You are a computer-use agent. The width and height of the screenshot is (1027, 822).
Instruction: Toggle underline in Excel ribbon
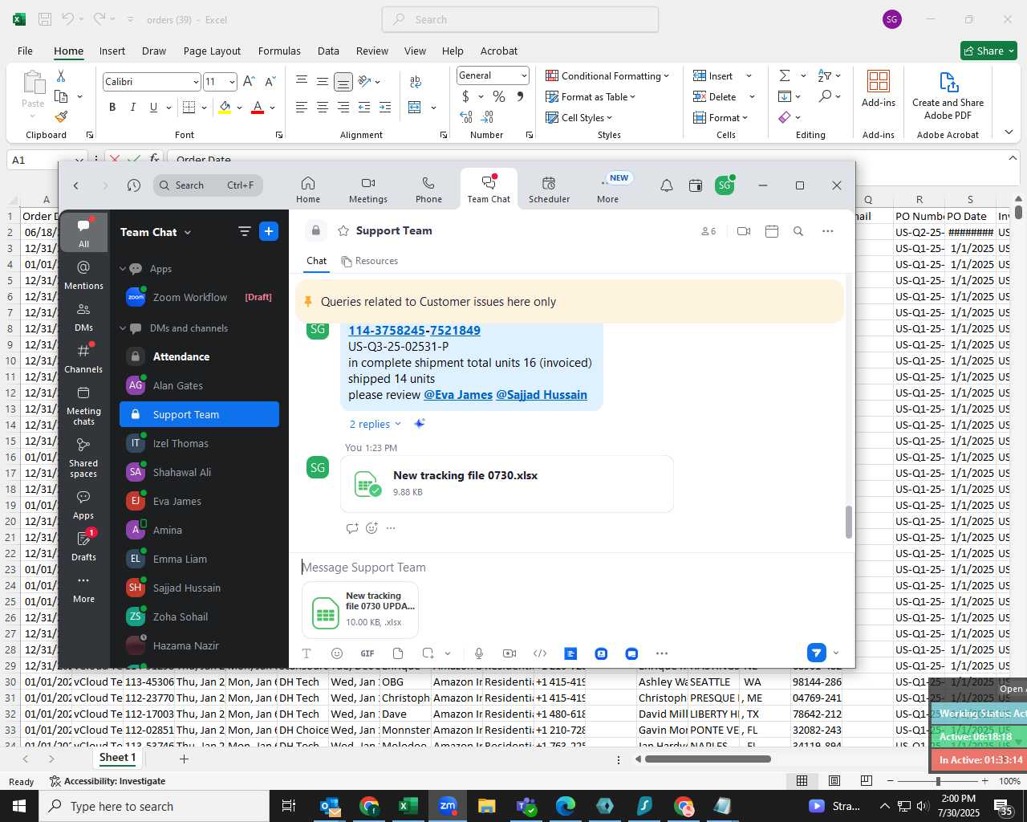coord(153,107)
